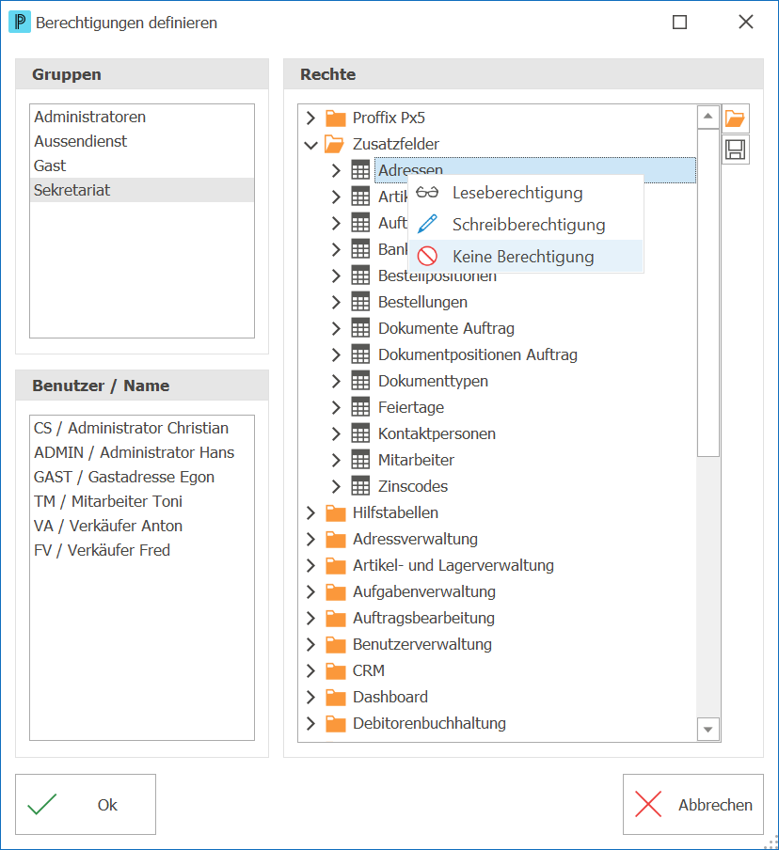Select user ADMIN / Administrator Hans

[x=141, y=452]
